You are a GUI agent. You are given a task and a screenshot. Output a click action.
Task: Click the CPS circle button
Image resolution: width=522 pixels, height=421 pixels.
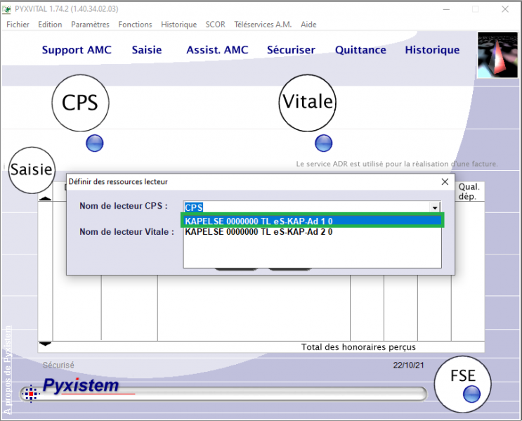(80, 103)
